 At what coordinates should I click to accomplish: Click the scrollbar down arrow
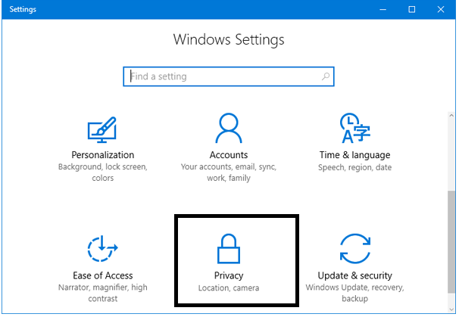[x=451, y=309]
